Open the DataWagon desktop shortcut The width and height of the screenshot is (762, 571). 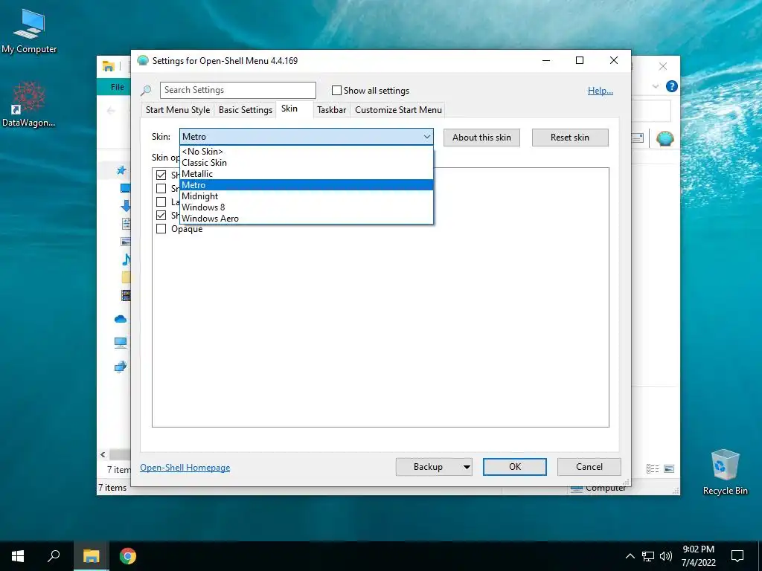tap(28, 103)
